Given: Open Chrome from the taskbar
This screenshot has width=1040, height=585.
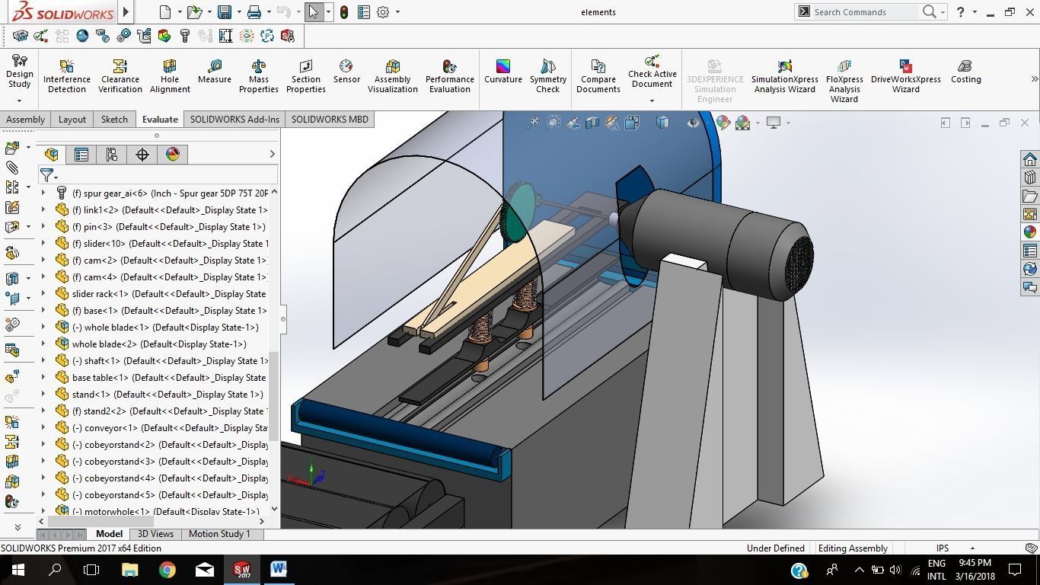Looking at the screenshot, I should (x=167, y=570).
